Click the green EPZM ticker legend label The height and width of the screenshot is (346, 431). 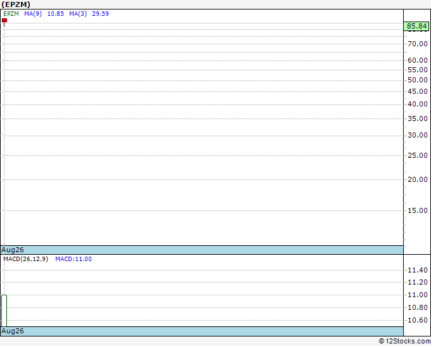pos(11,14)
